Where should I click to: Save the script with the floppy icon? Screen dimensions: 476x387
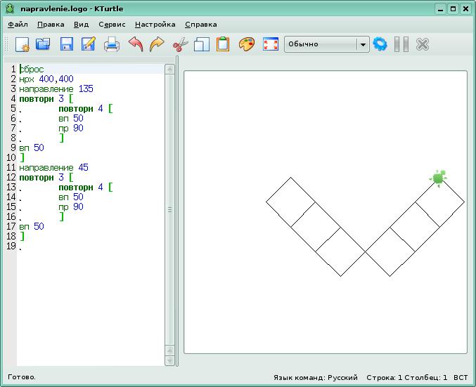click(66, 44)
